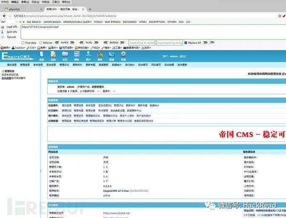The width and height of the screenshot is (286, 218).
Task: Click 增加信息 in the sub-navigation bar
Action: tap(12, 65)
